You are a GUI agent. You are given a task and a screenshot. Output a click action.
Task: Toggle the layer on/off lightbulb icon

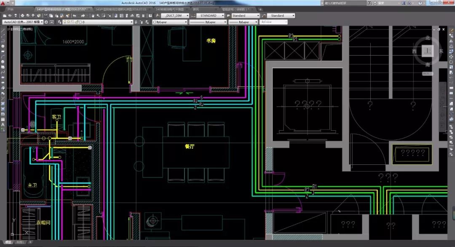[65, 22]
